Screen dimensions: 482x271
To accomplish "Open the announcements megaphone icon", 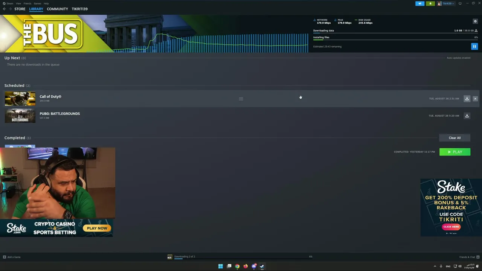I will [420, 3].
